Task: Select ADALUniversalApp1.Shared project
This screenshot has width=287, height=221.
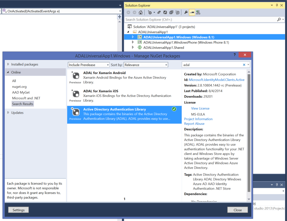Action: point(163,48)
